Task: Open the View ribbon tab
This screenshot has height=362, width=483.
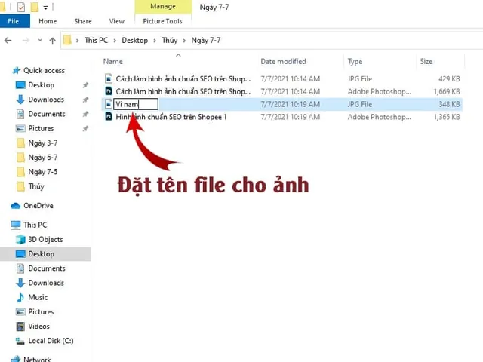Action: point(117,21)
